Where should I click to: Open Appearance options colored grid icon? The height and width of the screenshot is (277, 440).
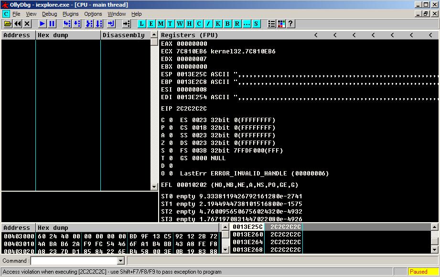[281, 24]
